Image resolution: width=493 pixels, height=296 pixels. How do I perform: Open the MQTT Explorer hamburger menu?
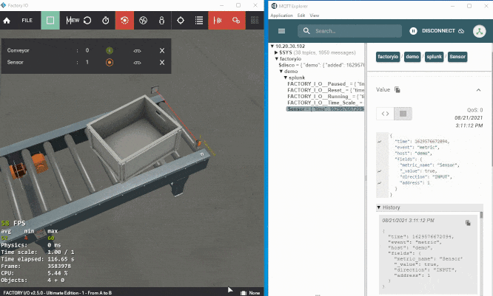282,31
